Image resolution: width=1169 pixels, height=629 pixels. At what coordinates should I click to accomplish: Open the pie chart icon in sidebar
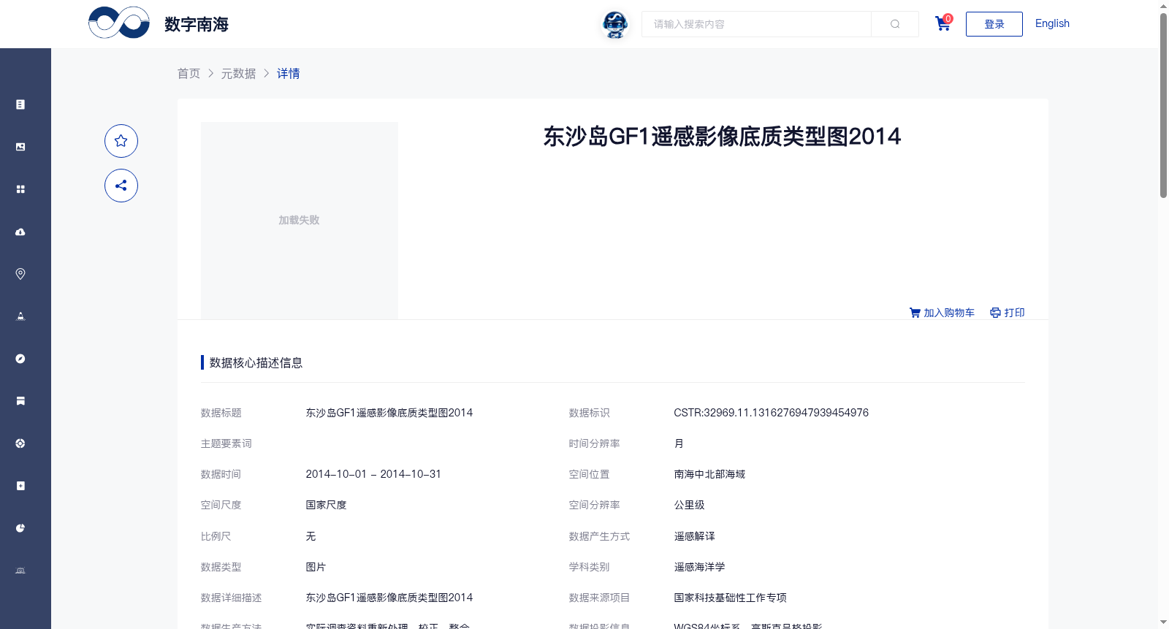click(x=20, y=528)
